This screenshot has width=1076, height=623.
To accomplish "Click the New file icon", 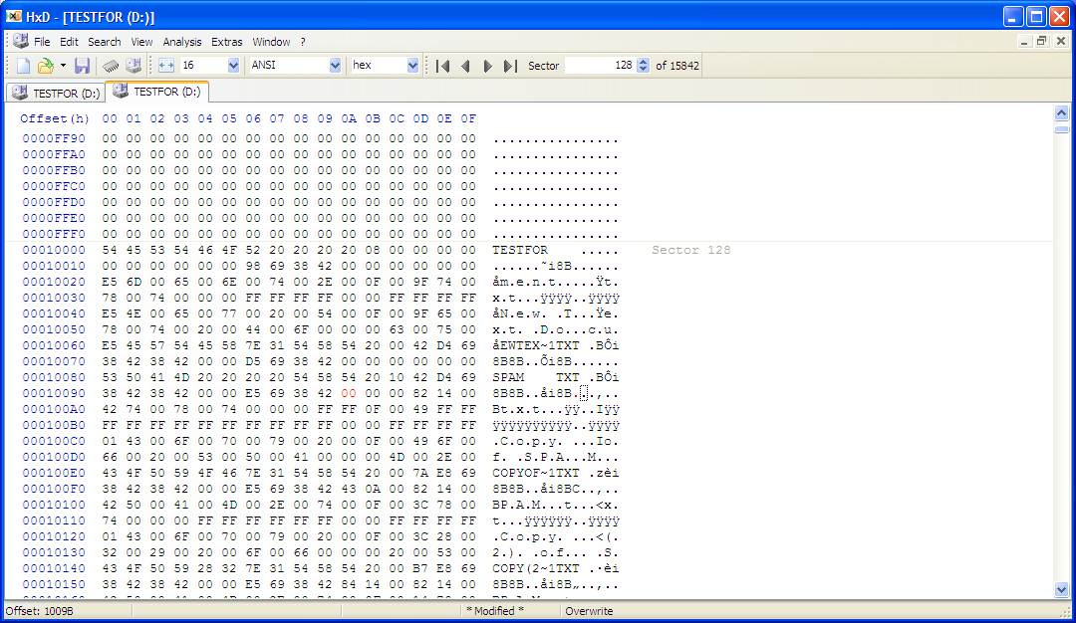I will [23, 66].
